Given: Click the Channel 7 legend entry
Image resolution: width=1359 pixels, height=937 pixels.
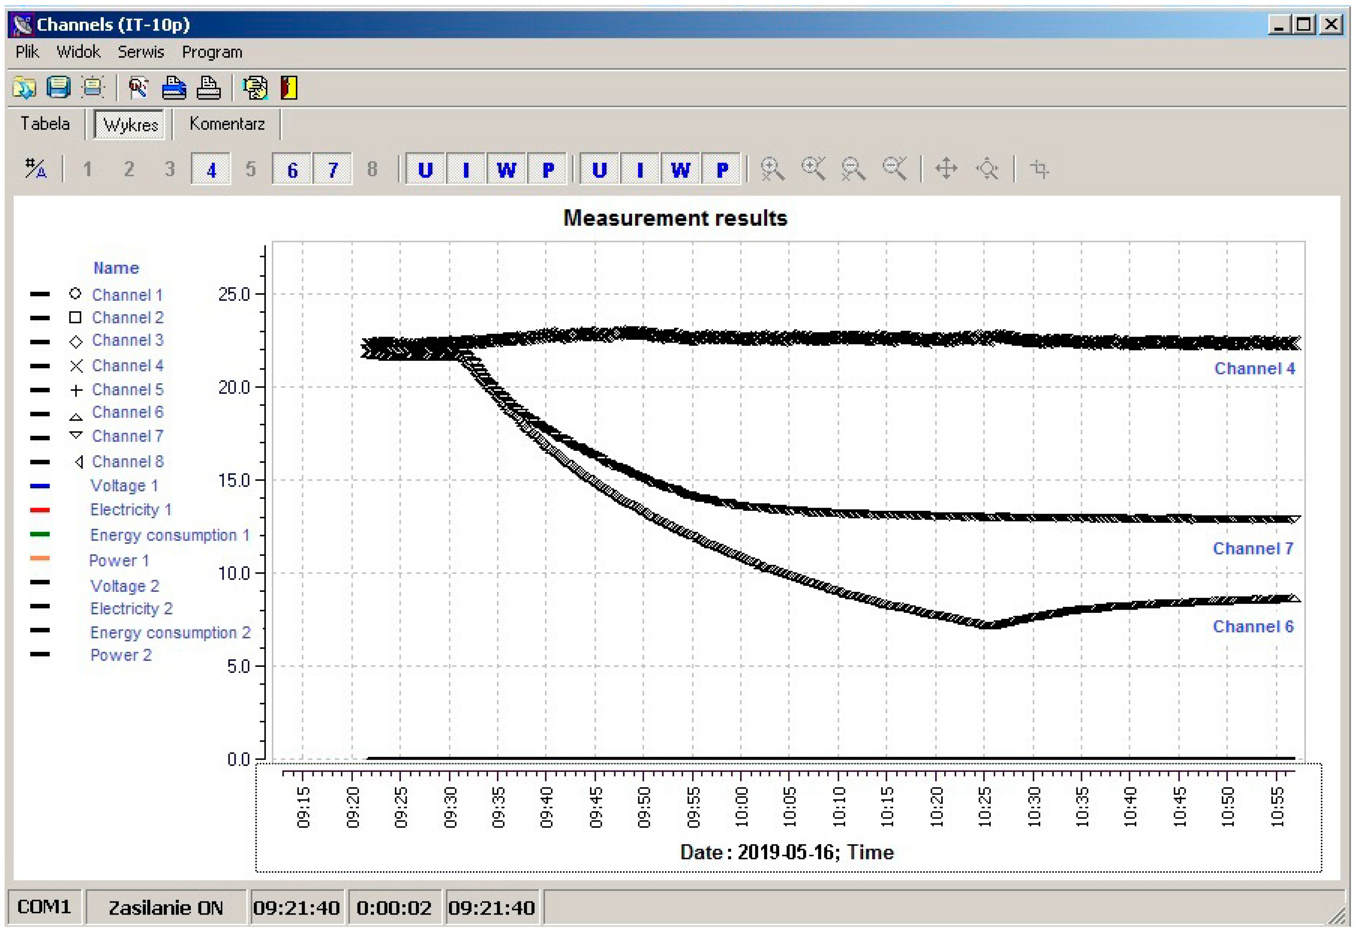Looking at the screenshot, I should [x=127, y=436].
